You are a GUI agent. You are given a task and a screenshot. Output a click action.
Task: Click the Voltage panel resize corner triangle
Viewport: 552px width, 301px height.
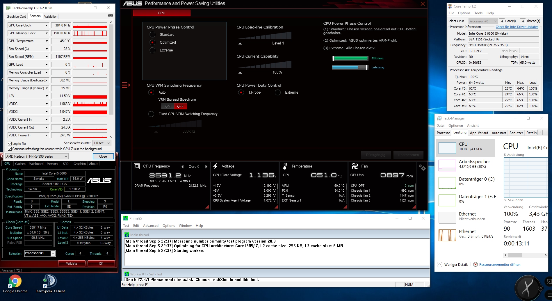click(277, 207)
